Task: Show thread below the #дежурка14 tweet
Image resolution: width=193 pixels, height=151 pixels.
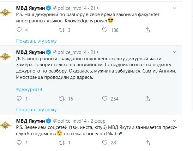Action: click(36, 110)
